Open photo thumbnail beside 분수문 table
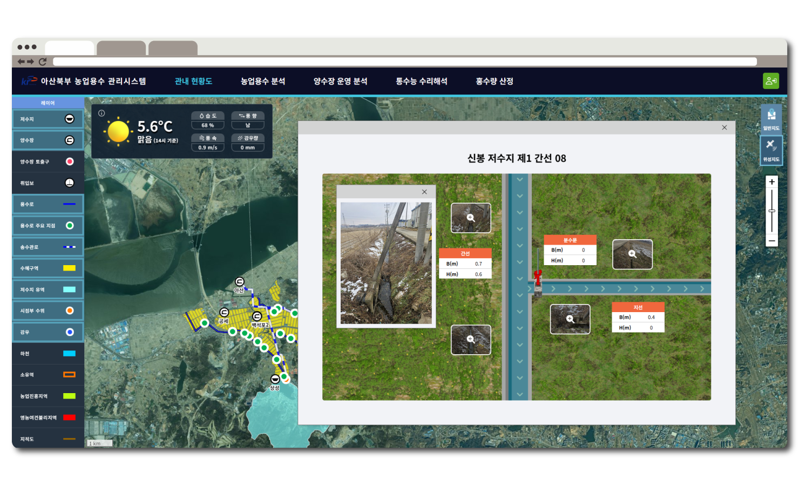The height and width of the screenshot is (486, 799). pos(632,254)
